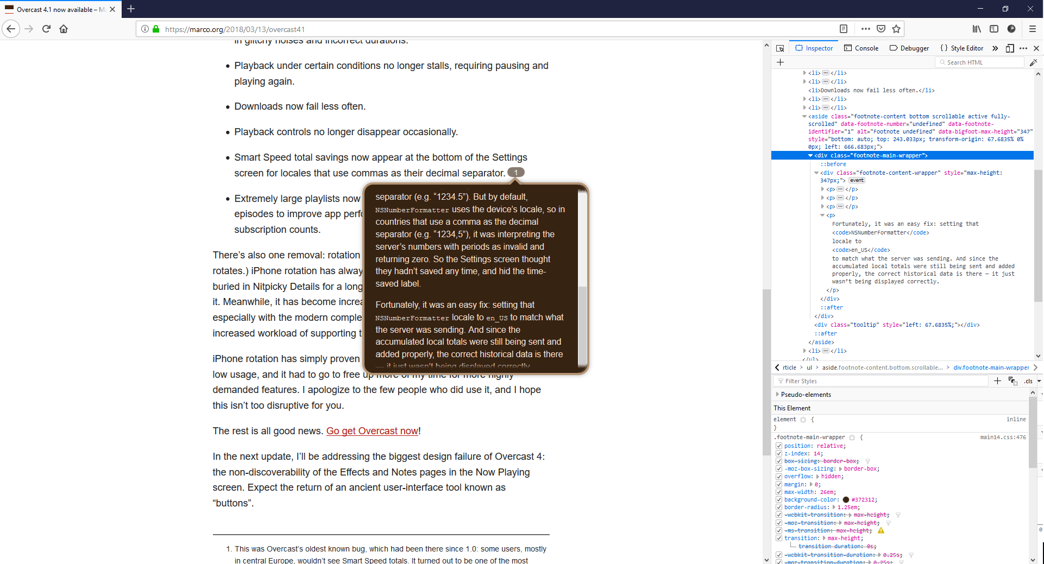The image size is (1044, 564).
Task: Click the Go get Overcast now link
Action: [x=372, y=430]
